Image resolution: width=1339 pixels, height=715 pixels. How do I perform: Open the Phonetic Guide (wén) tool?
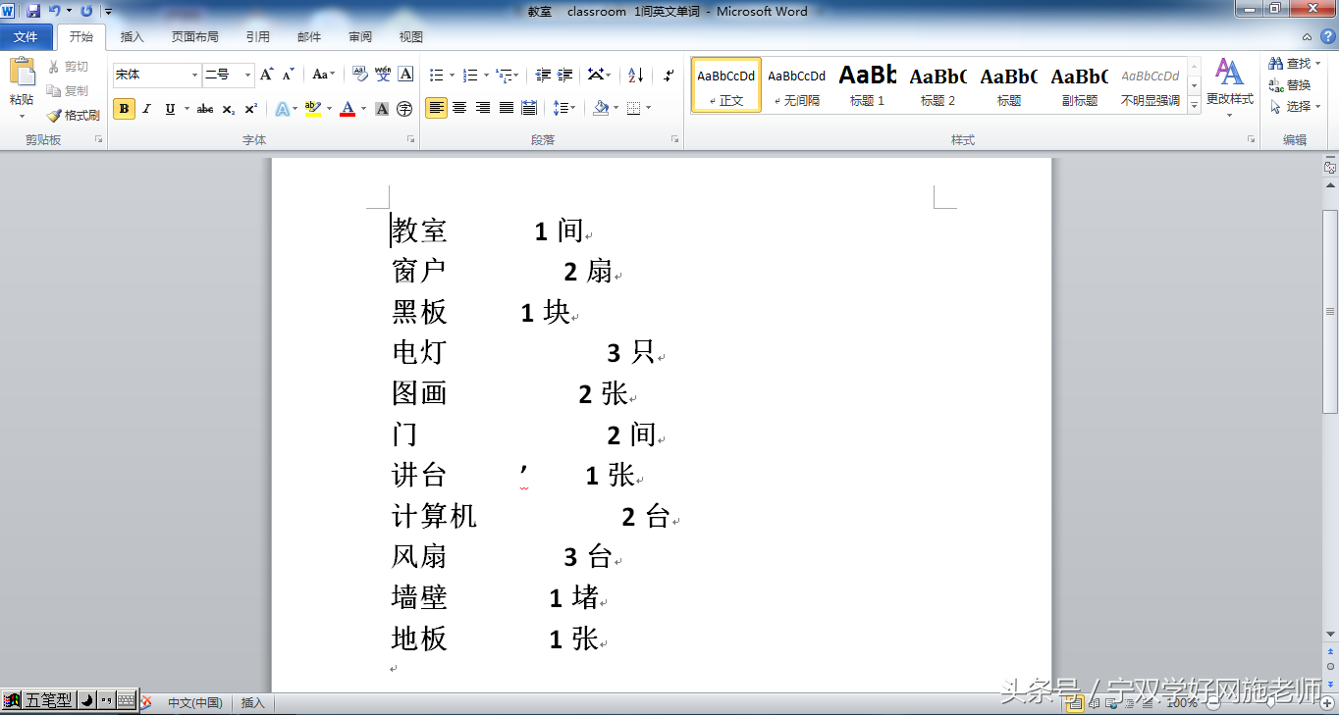tap(383, 75)
